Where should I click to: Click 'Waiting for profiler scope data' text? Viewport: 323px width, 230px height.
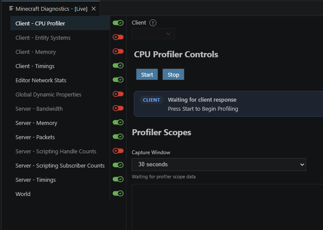tap(164, 177)
